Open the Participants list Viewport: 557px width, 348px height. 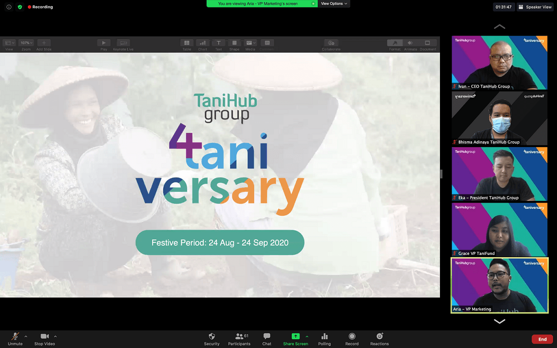pos(239,337)
